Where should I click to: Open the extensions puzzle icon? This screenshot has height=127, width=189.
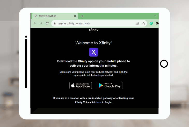coord(157,23)
